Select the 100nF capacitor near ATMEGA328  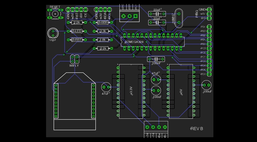[x=156, y=59]
